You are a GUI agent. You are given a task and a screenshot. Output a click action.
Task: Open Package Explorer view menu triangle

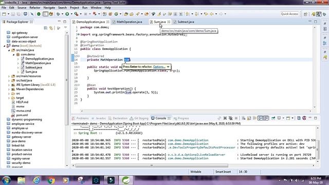[x=65, y=28]
